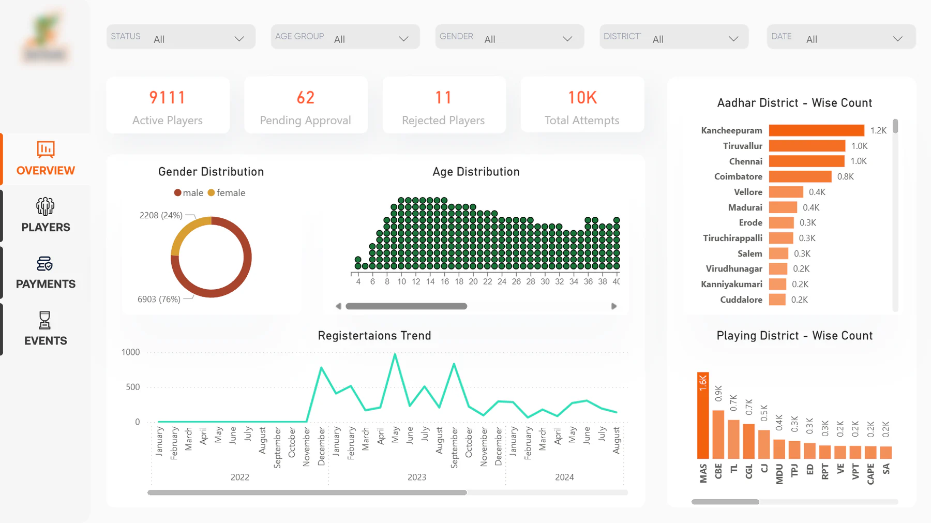Expand the DATE filter dropdown

pos(841,37)
